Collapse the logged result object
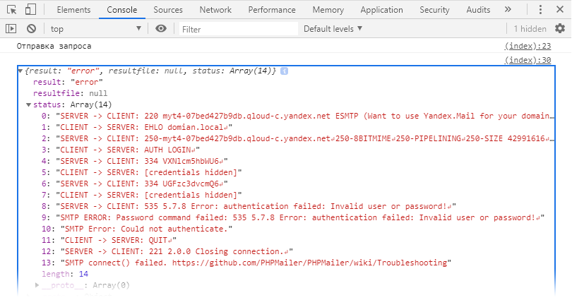Viewport: 572px width, 300px height. click(x=20, y=72)
